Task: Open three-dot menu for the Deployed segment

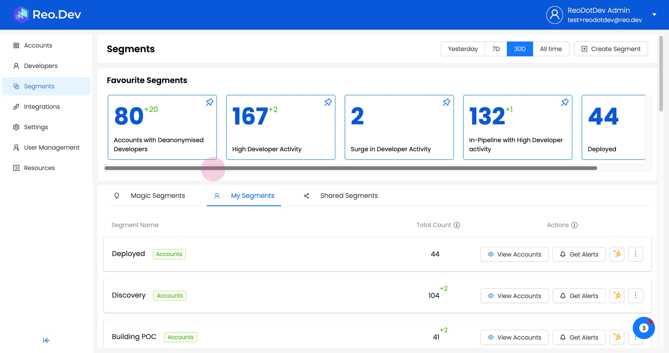Action: (635, 254)
